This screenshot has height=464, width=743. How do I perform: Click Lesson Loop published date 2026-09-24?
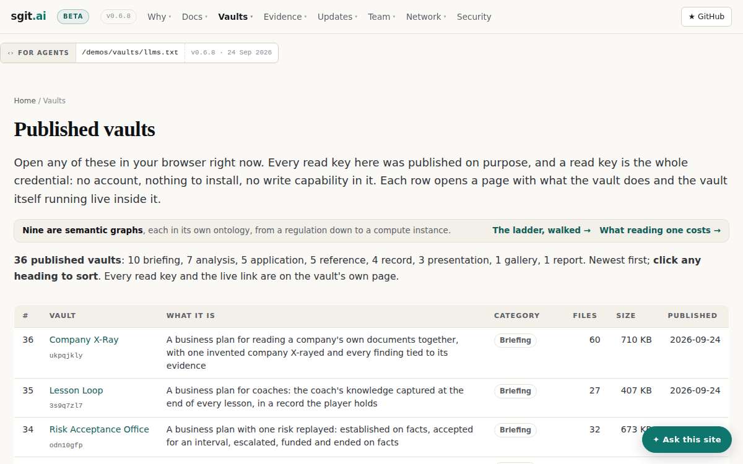695,390
